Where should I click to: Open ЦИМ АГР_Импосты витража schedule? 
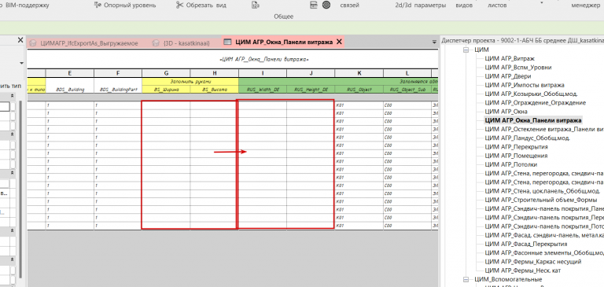(x=525, y=85)
